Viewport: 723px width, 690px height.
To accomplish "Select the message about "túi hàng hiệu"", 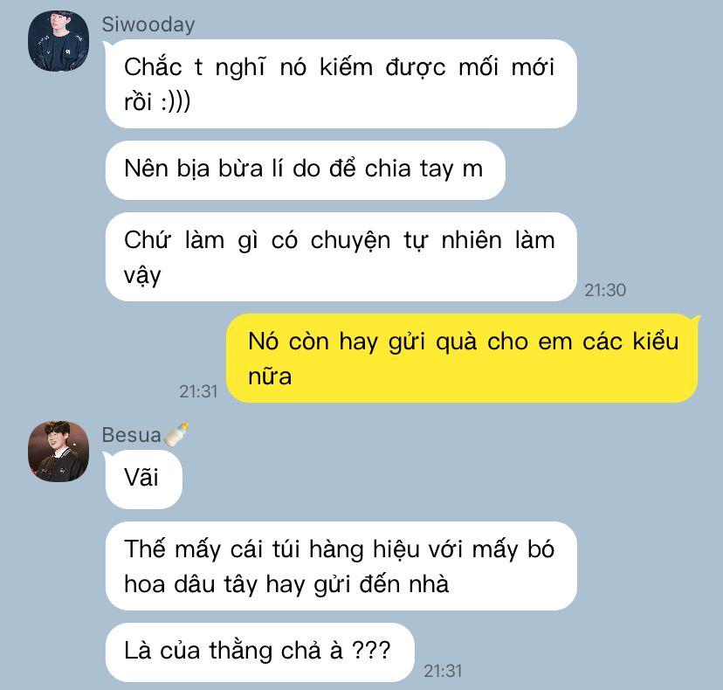I will [x=341, y=566].
